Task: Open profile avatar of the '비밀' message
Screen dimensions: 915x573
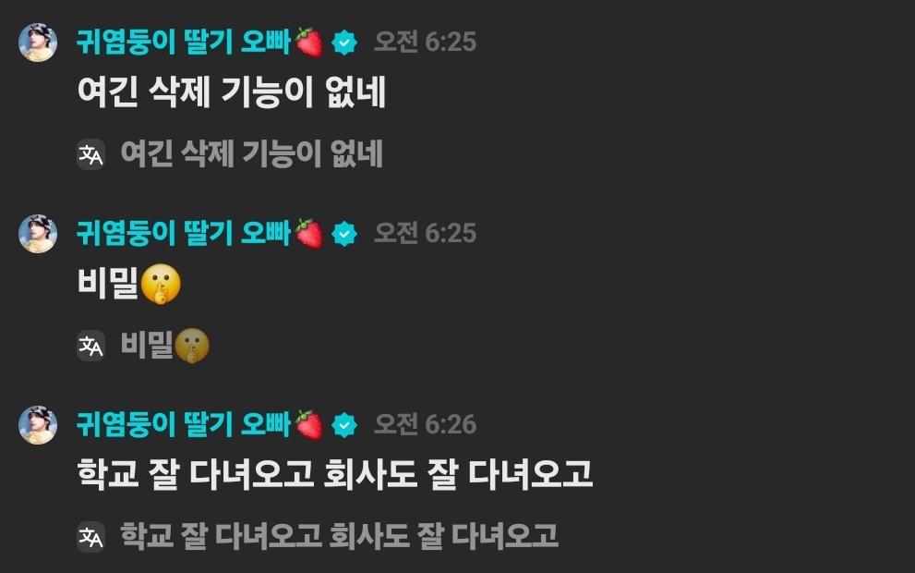Action: point(38,234)
